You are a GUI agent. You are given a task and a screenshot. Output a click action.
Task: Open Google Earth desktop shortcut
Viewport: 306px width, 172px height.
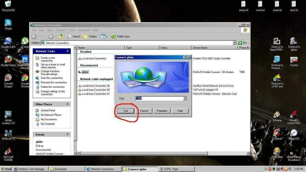pos(8,43)
